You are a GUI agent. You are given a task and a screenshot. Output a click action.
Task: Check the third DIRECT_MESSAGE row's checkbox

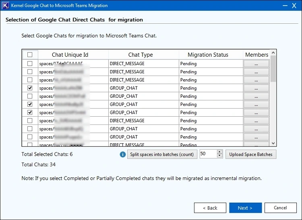point(30,80)
